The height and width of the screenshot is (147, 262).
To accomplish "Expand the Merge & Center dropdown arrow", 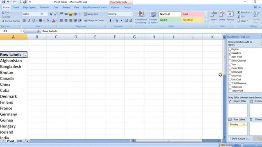I will [x=106, y=20].
